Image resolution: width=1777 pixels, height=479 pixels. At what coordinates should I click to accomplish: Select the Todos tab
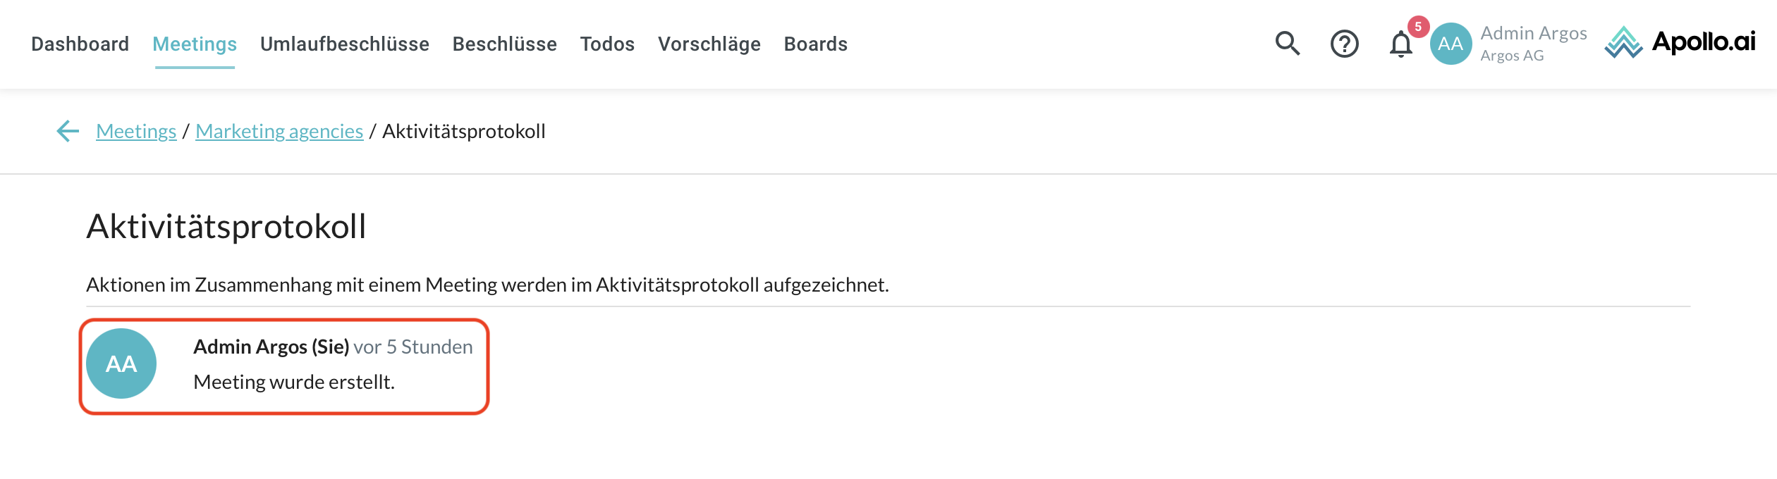click(607, 44)
